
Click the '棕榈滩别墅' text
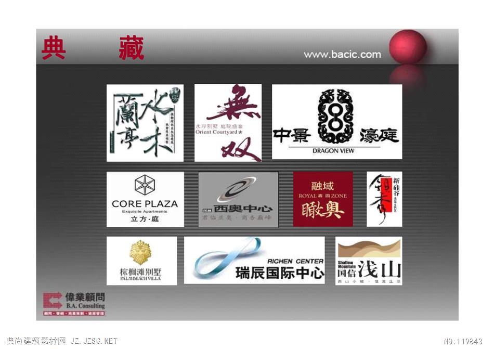[x=141, y=272]
